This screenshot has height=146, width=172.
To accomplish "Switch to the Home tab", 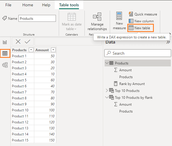I will coord(28,5).
